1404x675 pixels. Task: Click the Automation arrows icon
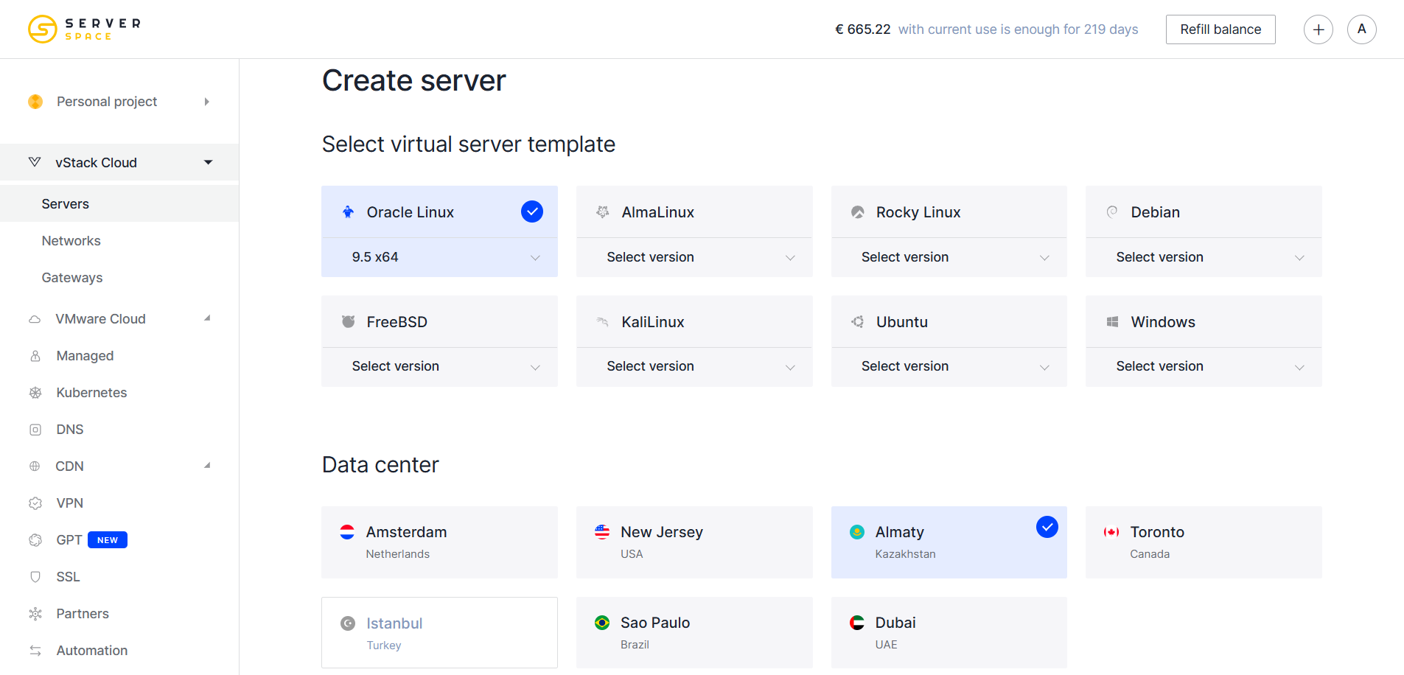35,651
